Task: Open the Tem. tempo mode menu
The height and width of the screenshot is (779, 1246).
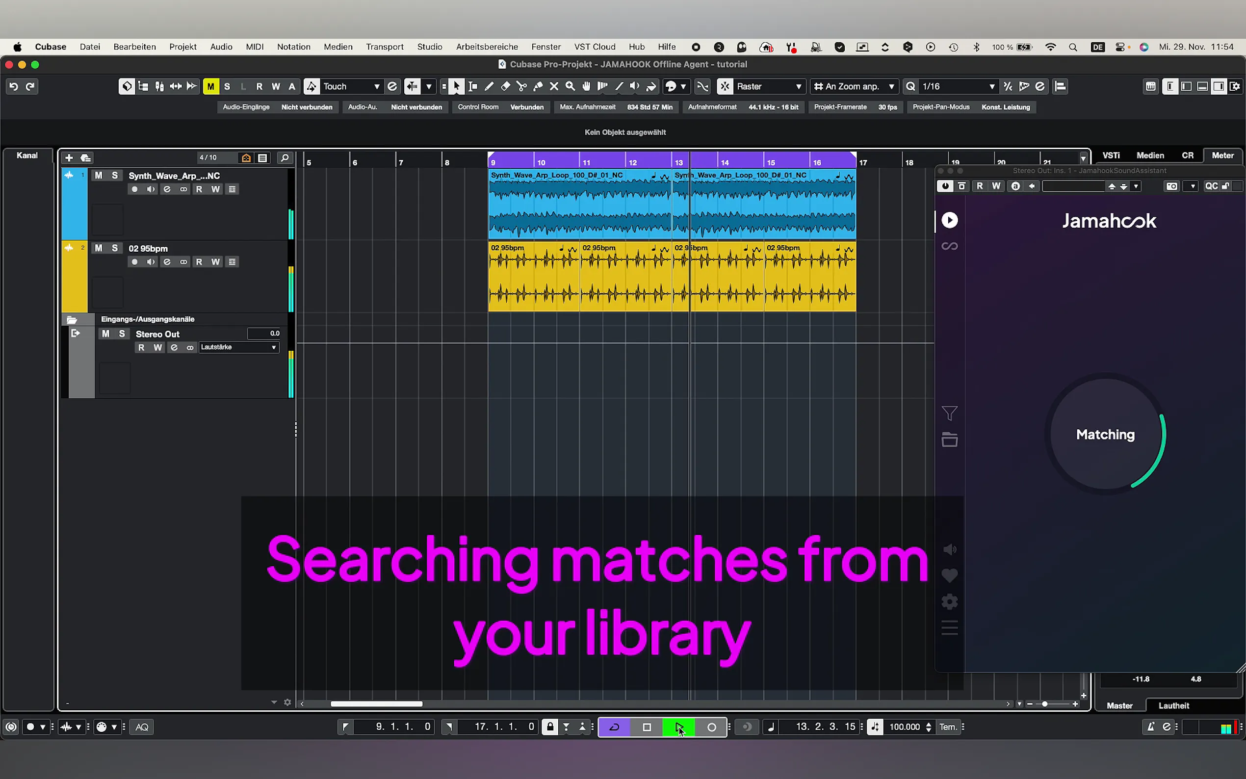Action: coord(948,727)
